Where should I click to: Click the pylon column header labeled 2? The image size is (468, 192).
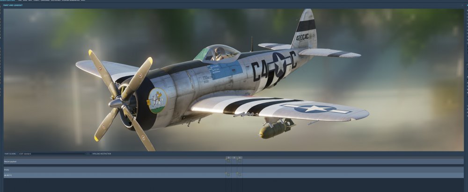coord(234,157)
